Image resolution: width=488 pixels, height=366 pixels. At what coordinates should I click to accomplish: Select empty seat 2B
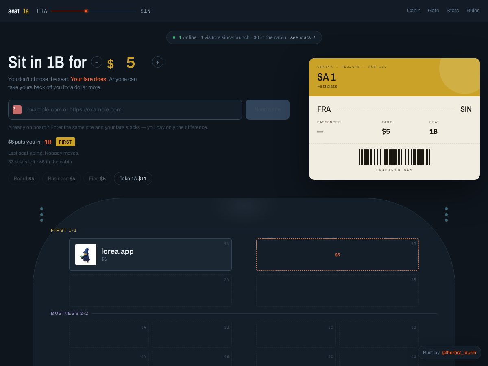(338, 290)
